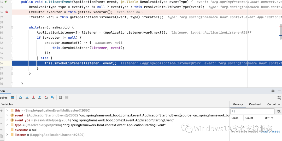Click the override gutter icon beside multicastEvent
Viewport: 282px width, 141px height.
coord(6,2)
